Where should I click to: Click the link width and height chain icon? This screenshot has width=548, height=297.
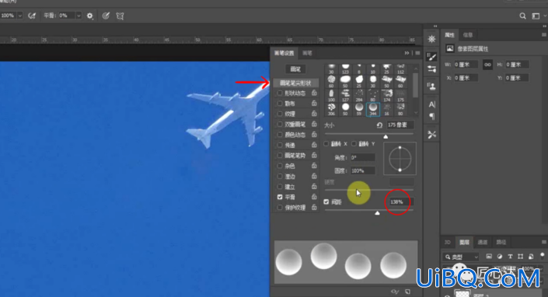487,65
